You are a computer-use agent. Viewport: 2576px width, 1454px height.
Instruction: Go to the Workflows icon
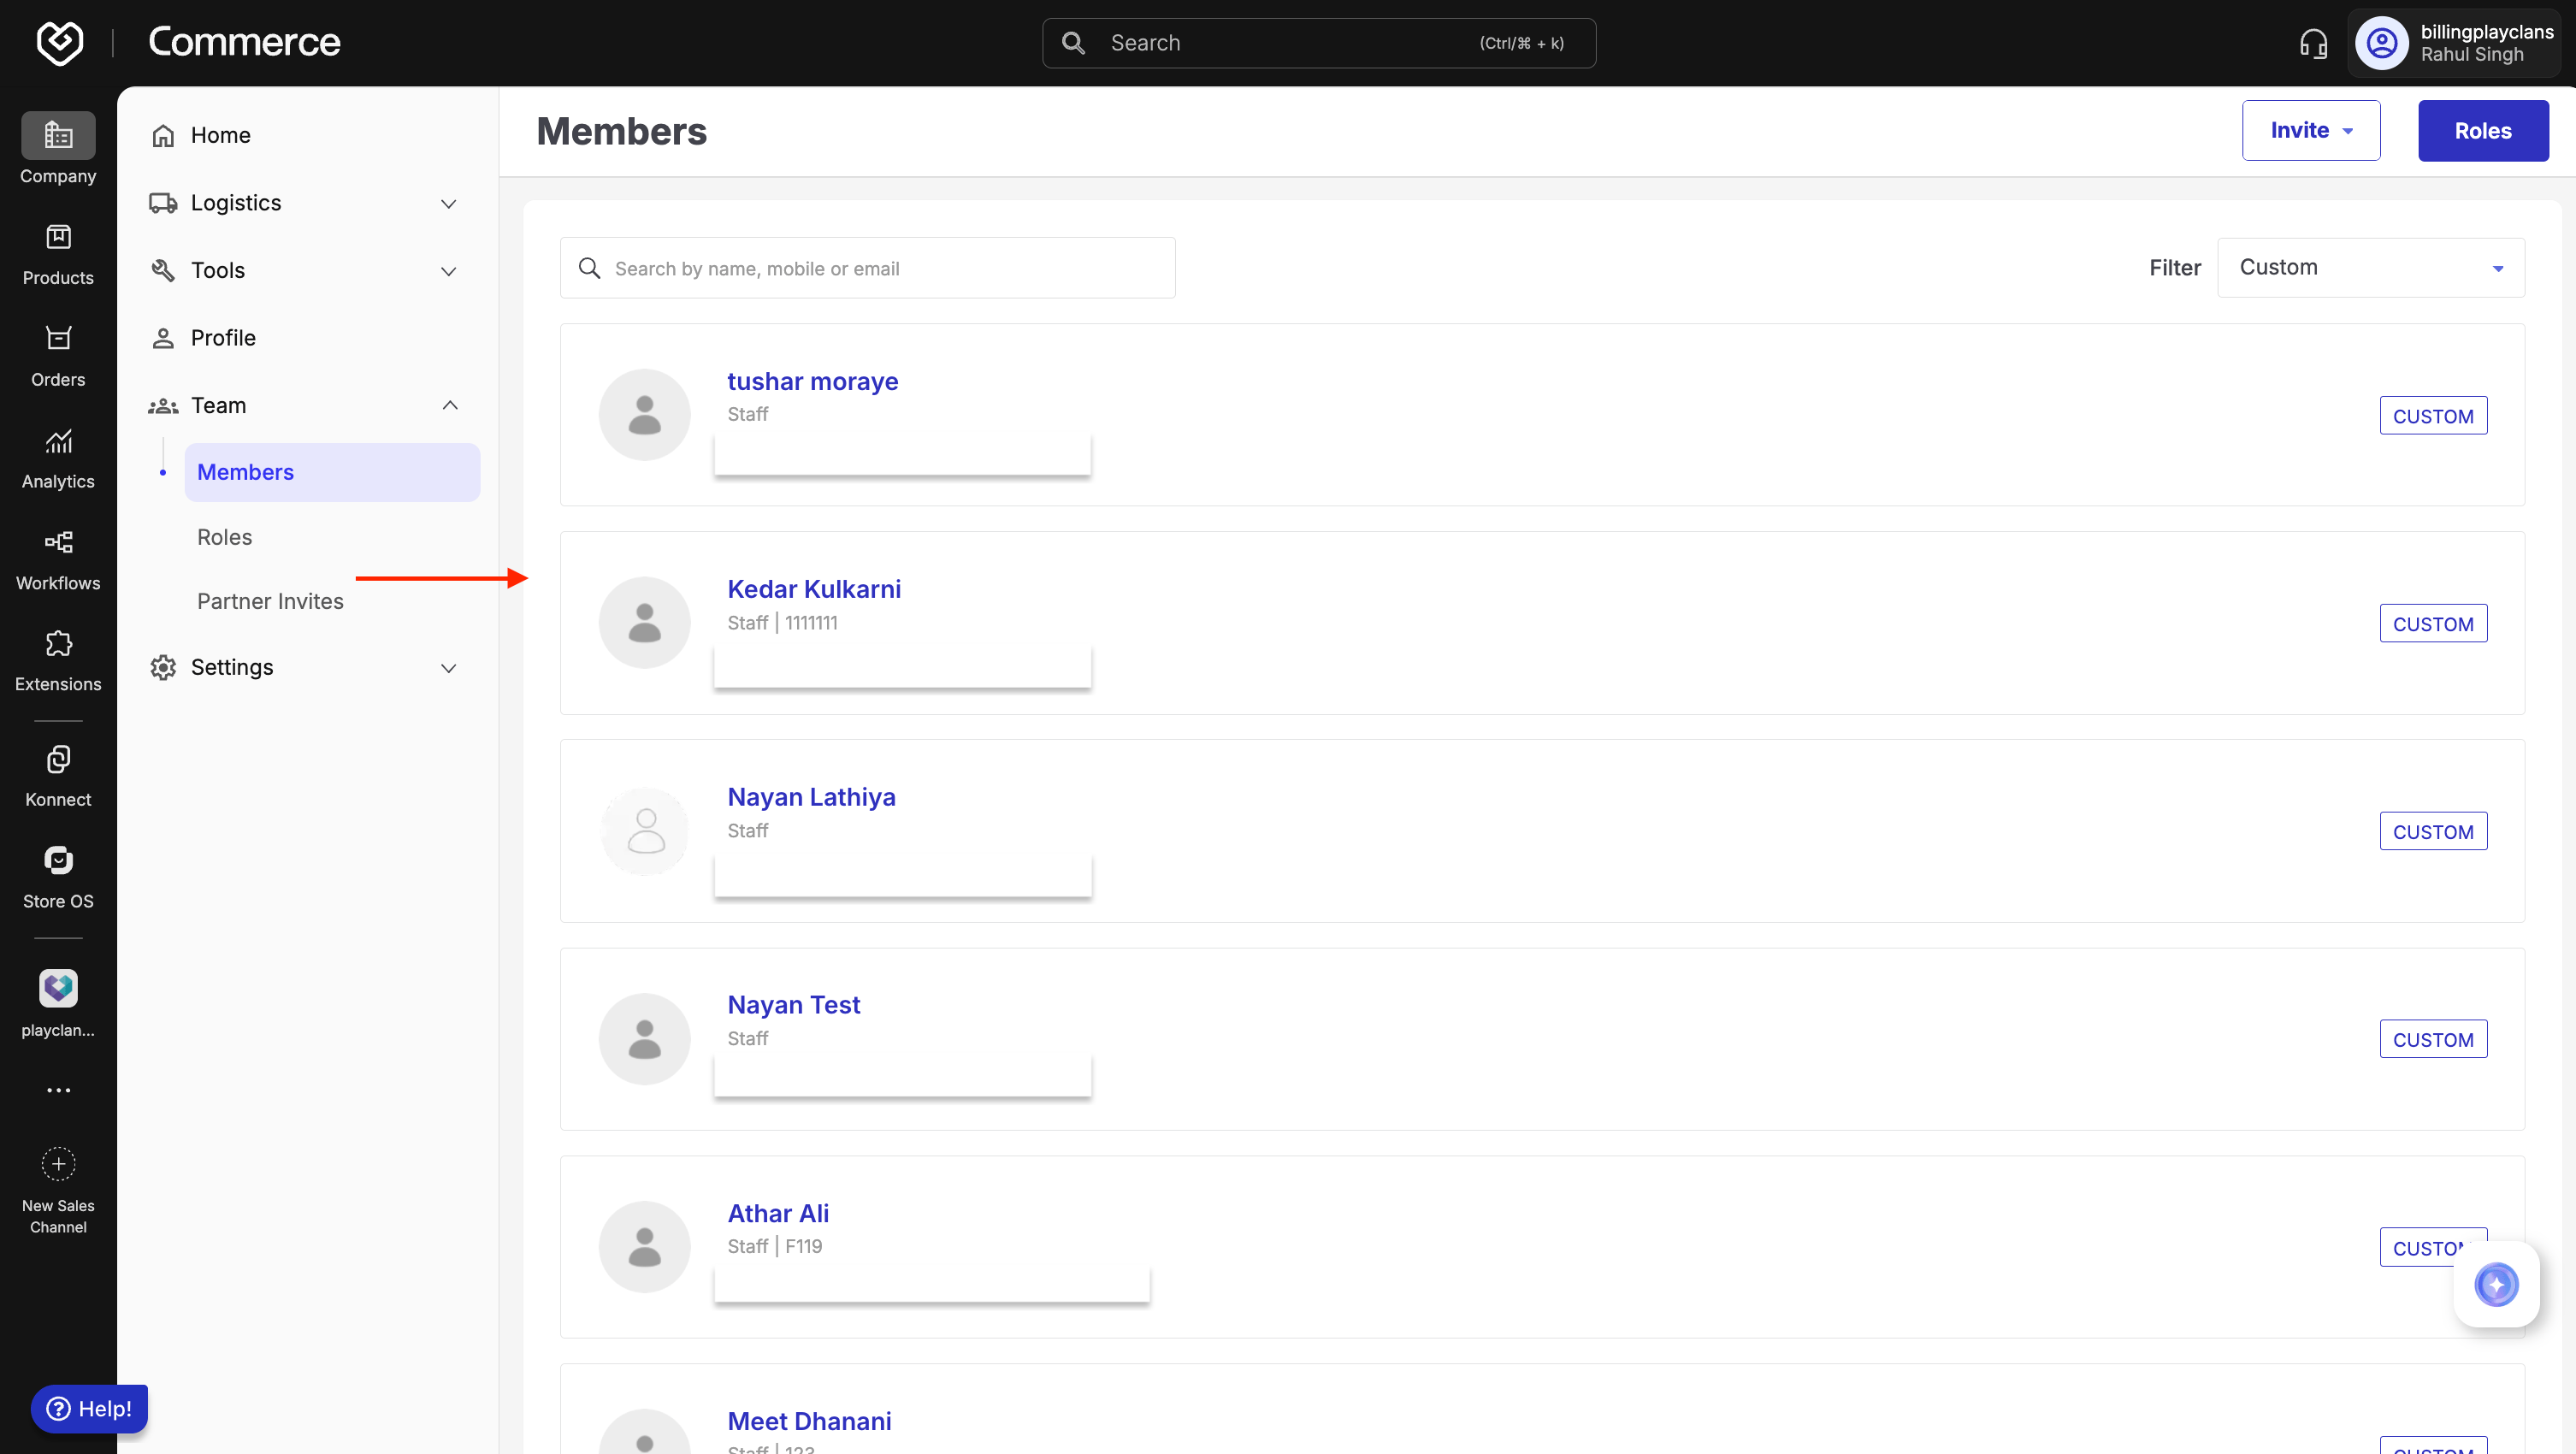pyautogui.click(x=58, y=543)
